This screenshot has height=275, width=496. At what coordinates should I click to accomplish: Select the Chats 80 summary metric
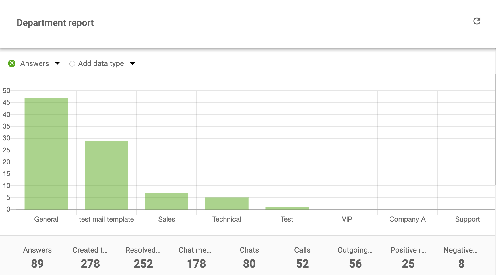tap(249, 257)
